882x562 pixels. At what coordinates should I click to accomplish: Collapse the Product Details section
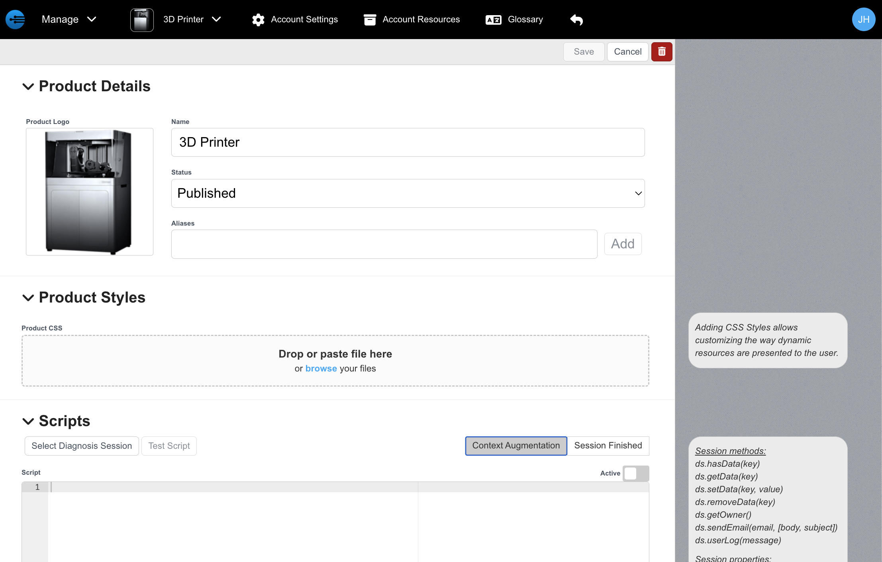point(28,86)
